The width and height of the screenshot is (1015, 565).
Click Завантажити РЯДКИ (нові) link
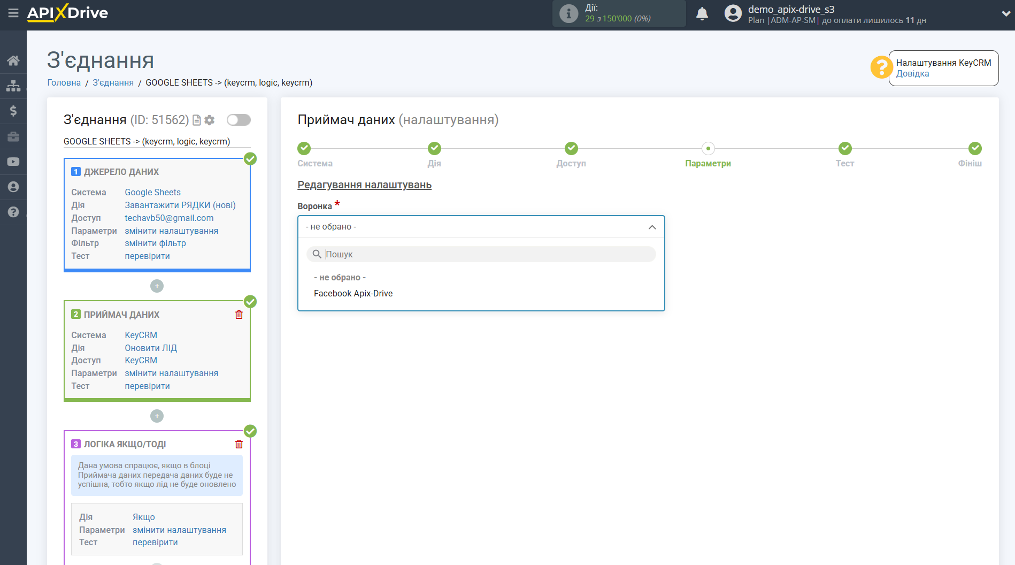(180, 205)
